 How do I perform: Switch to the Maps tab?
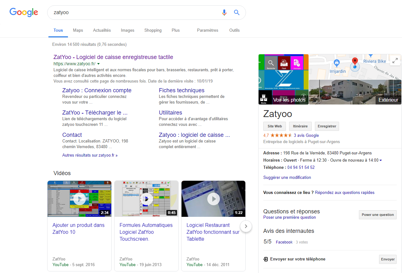point(78,30)
